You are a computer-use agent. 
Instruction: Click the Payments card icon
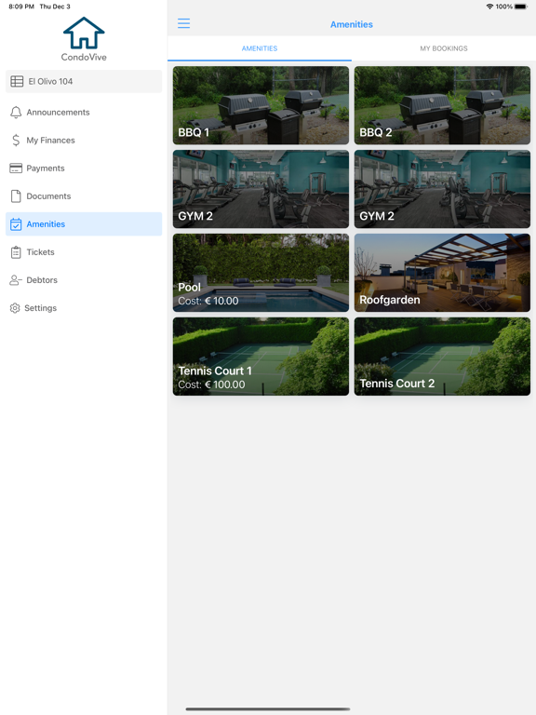16,169
